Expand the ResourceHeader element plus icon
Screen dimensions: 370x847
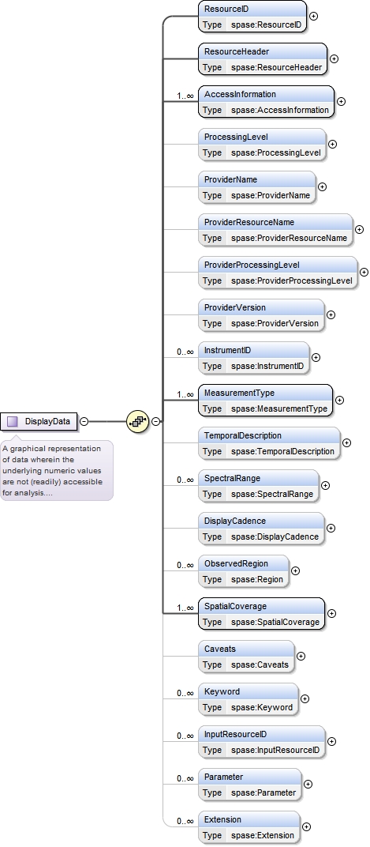click(334, 59)
